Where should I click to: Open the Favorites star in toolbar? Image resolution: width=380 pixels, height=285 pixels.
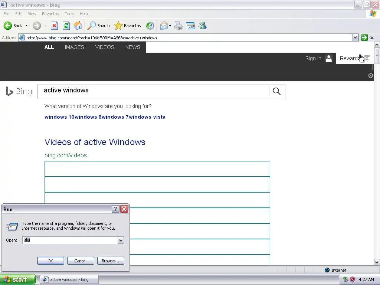[128, 26]
